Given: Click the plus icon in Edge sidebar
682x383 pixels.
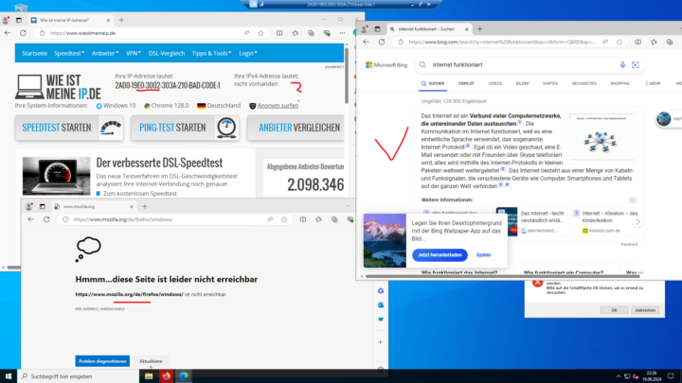Looking at the screenshot, I should pos(380,342).
